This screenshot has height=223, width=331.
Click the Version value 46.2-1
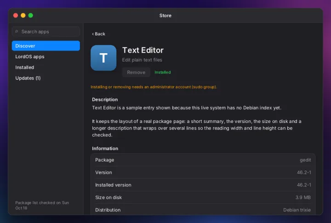click(x=304, y=173)
